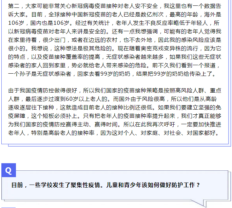The image size is (232, 208).
Task: Click the closing words 对国家都好
Action: point(201,133)
